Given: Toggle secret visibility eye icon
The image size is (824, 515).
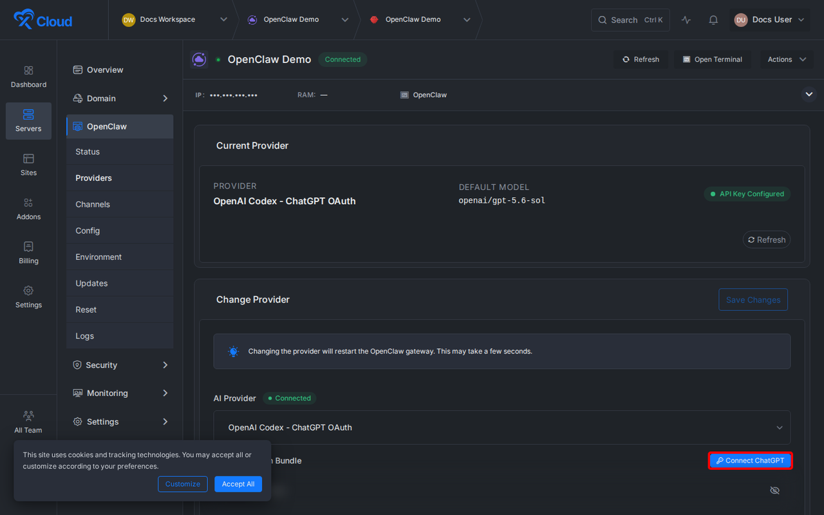Looking at the screenshot, I should (774, 491).
